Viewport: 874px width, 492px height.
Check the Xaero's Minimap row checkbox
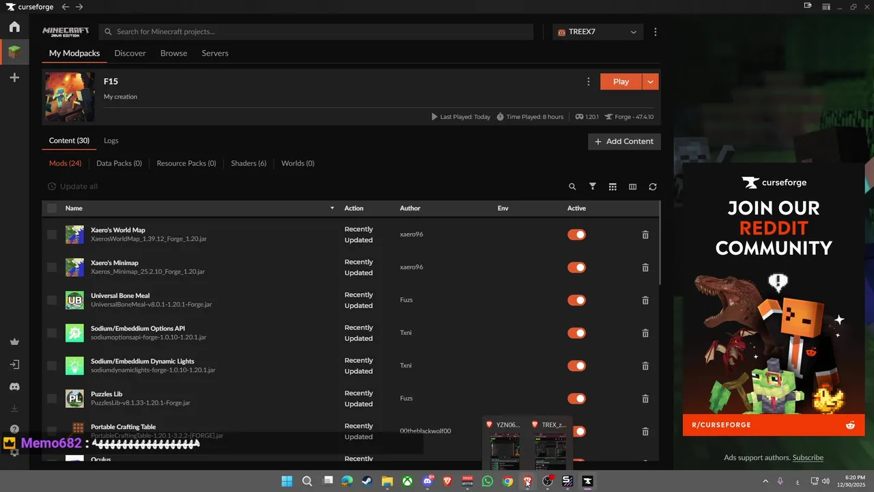pyautogui.click(x=52, y=267)
